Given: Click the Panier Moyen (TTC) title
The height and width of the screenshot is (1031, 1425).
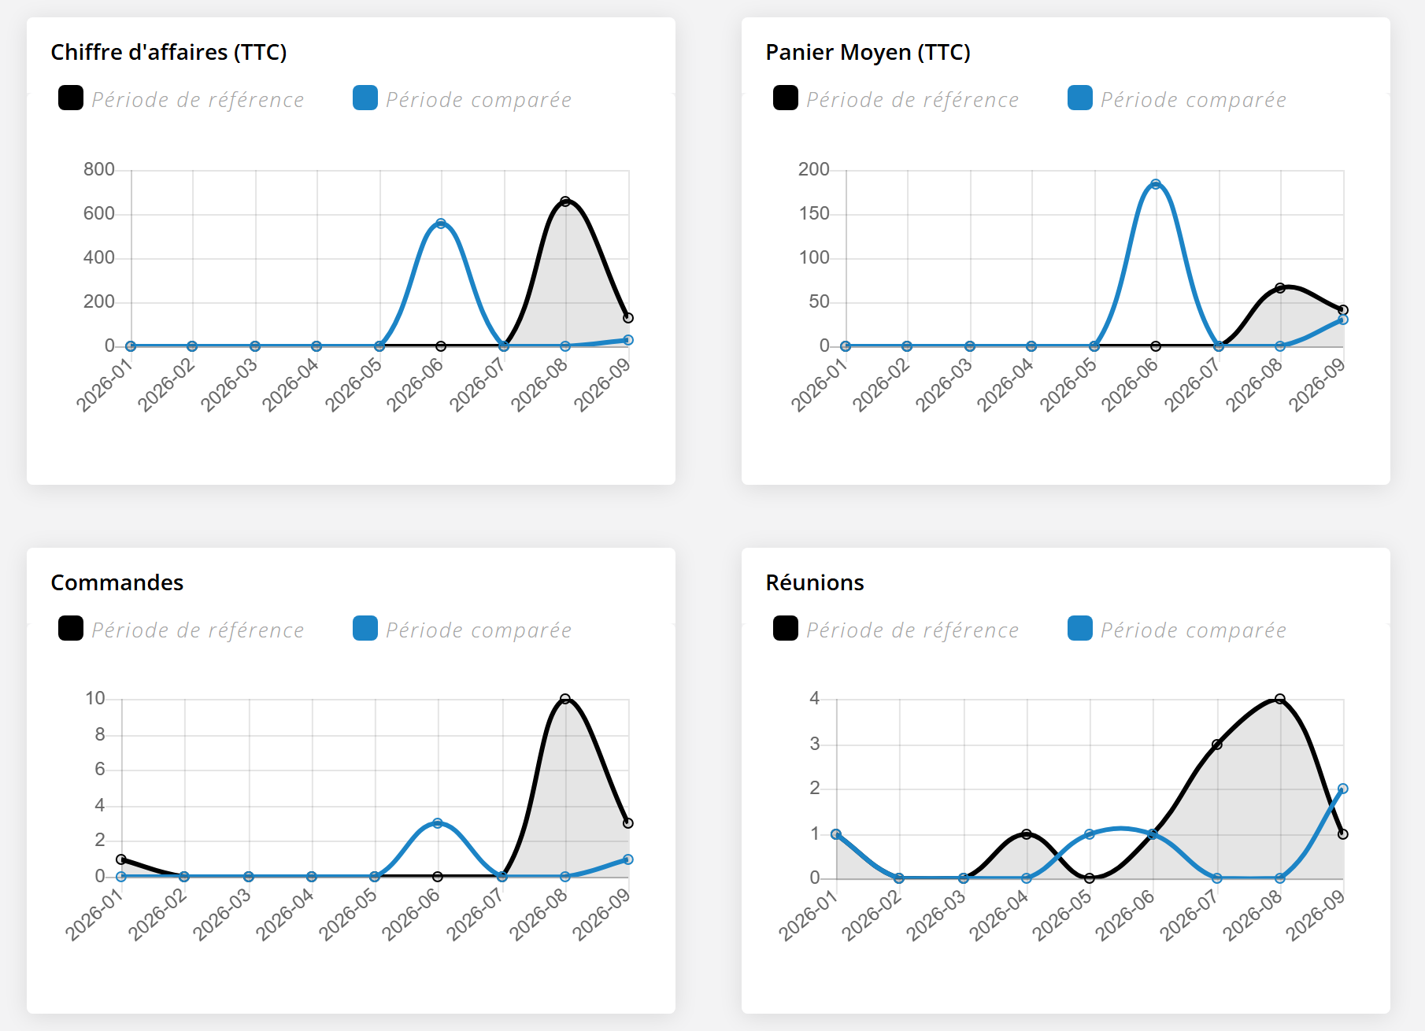Looking at the screenshot, I should [868, 53].
